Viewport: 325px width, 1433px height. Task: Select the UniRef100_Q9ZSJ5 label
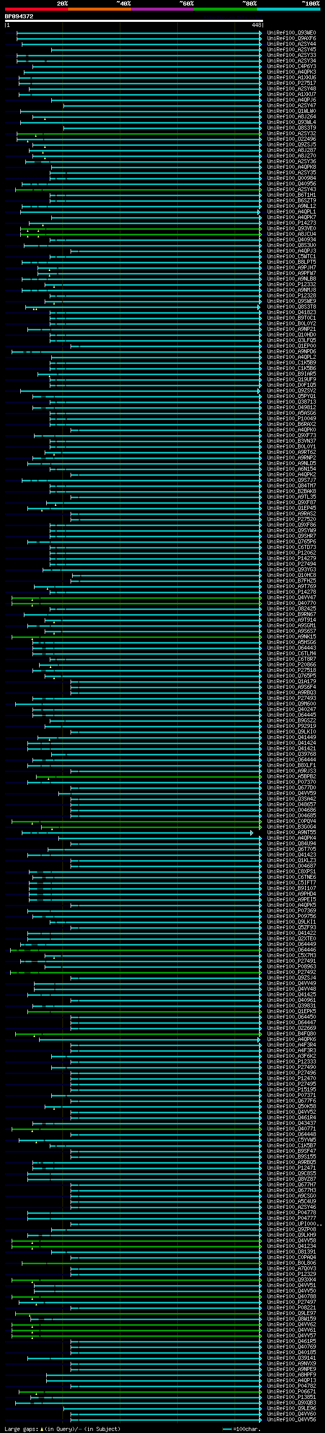(291, 145)
